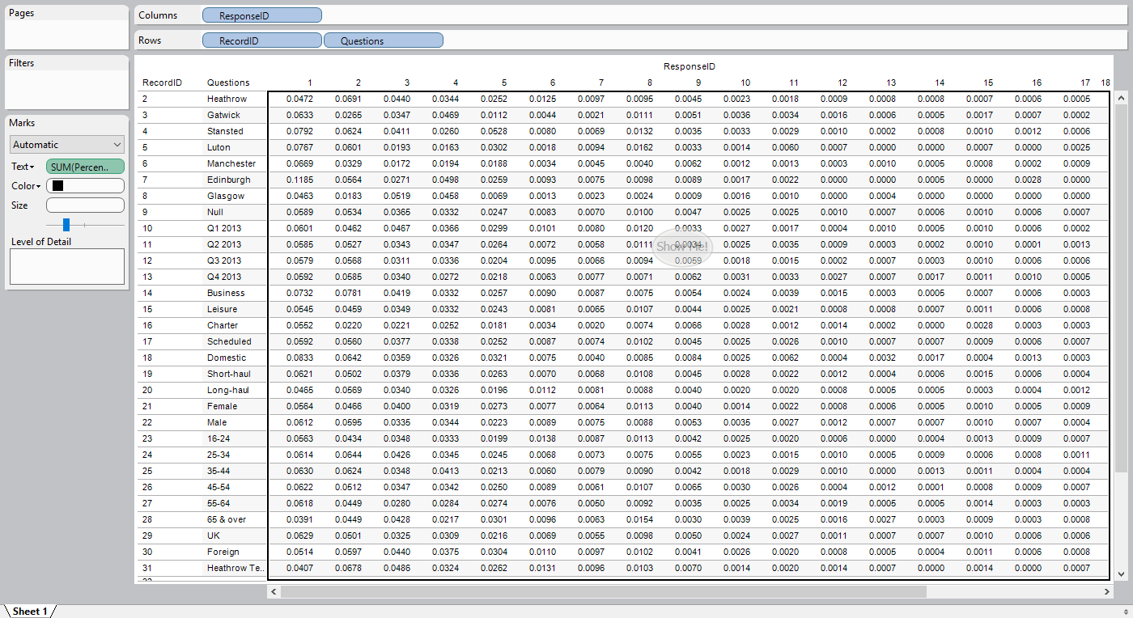Select the Short-haul row label
The height and width of the screenshot is (618, 1133).
pos(229,374)
